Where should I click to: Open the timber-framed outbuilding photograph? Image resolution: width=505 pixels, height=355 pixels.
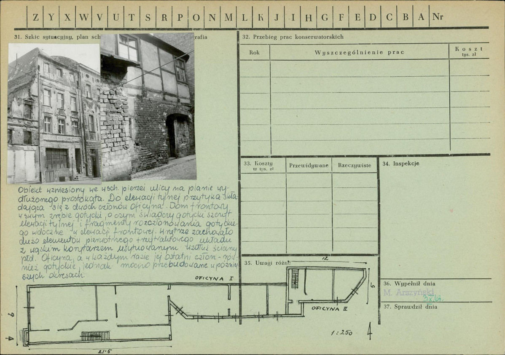[148, 106]
